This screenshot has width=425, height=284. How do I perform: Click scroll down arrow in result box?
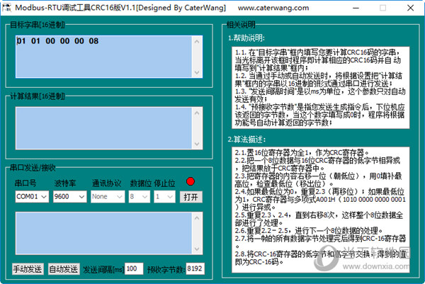click(197, 144)
